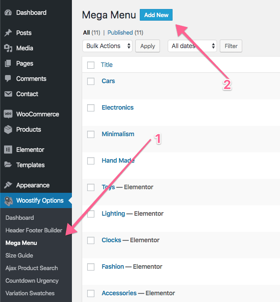
Task: Open the Toys mega menu
Action: click(x=108, y=187)
